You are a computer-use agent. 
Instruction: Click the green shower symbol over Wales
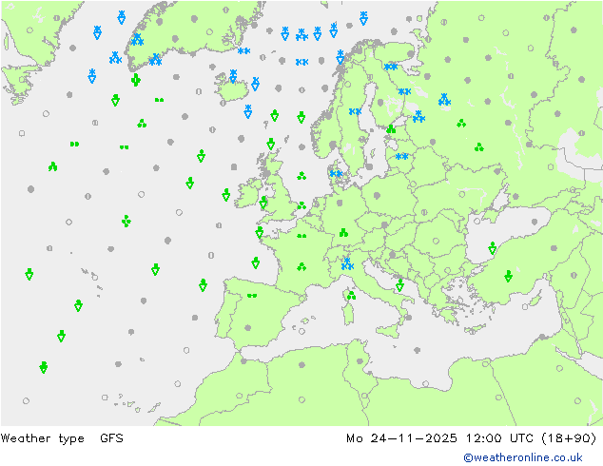pos(263,203)
